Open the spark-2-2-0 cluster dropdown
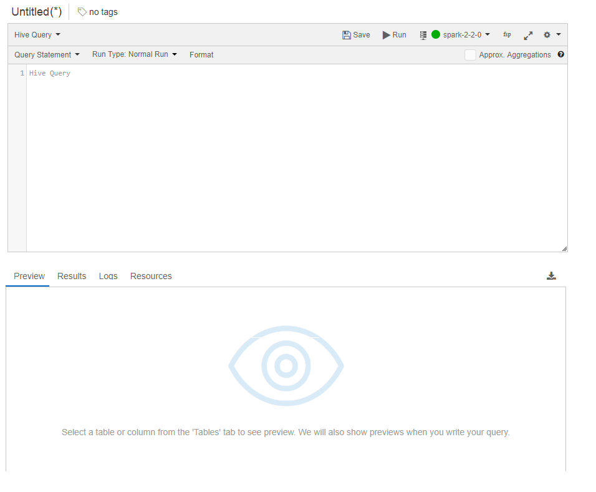 pos(466,35)
